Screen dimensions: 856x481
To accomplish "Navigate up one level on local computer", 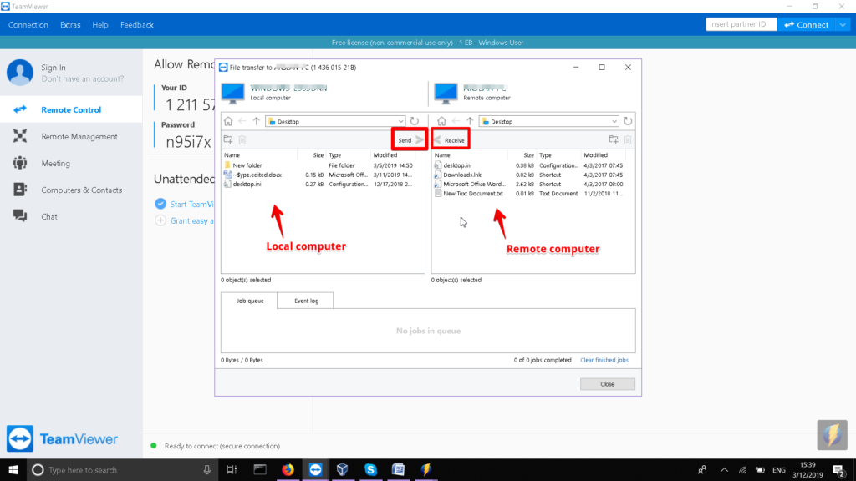I will tap(257, 121).
